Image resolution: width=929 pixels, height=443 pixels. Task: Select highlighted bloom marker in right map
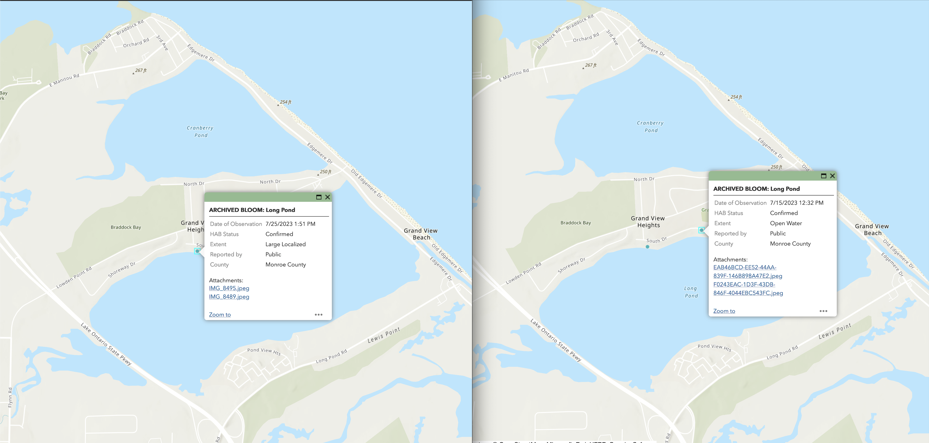pos(701,230)
